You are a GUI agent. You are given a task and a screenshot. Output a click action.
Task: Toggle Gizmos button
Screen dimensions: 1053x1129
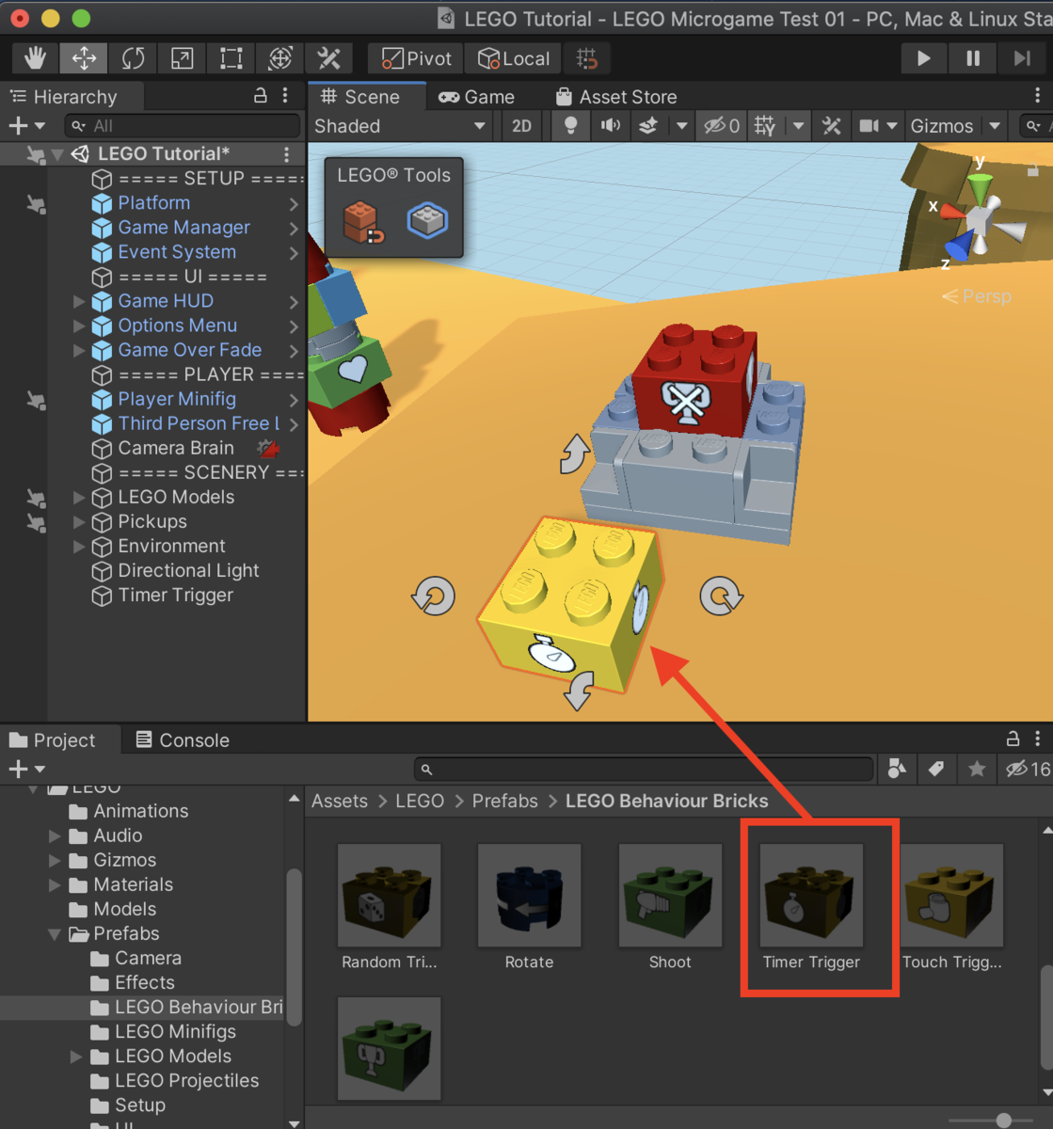(941, 126)
